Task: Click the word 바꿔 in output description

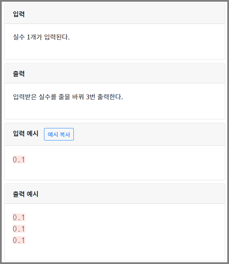Action: 78,97
